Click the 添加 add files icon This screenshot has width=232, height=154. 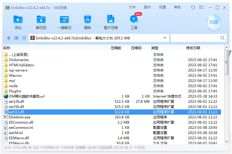[x=18, y=19]
